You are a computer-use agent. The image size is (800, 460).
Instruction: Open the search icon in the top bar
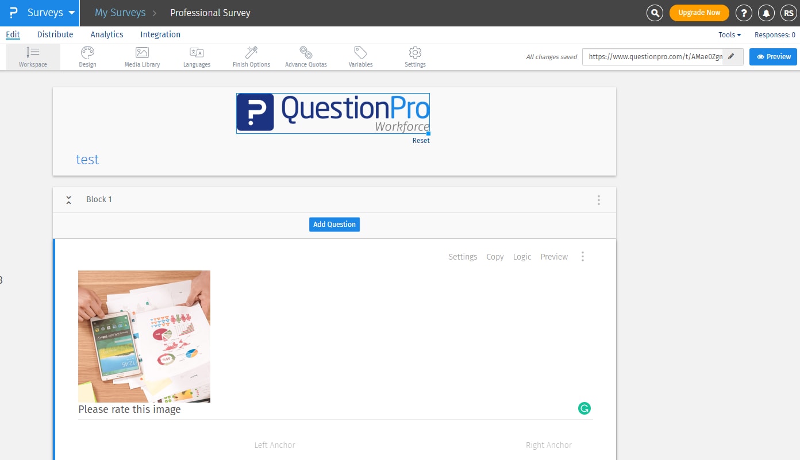click(x=655, y=13)
